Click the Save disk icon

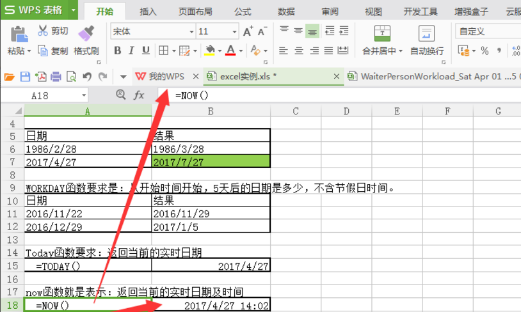pyautogui.click(x=25, y=77)
